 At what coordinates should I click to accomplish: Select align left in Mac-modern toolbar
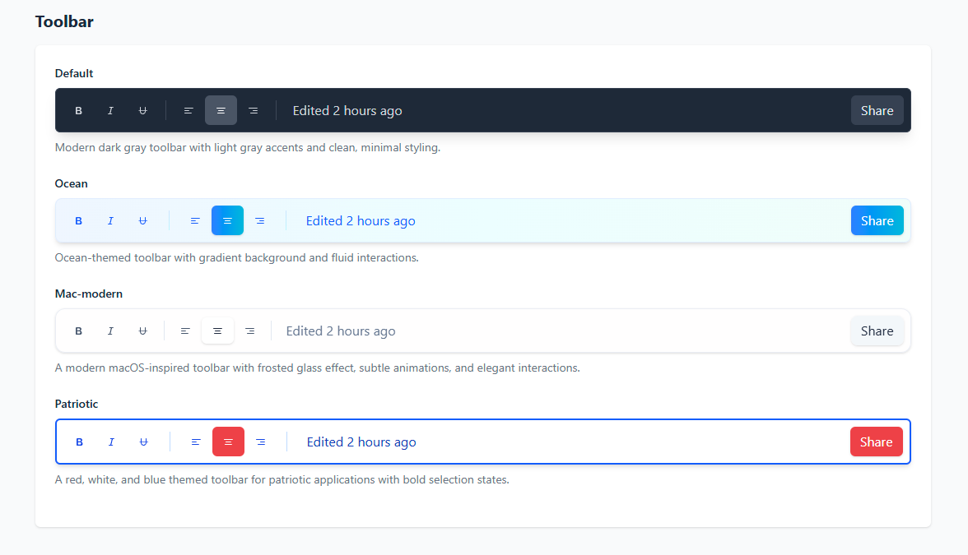click(185, 331)
